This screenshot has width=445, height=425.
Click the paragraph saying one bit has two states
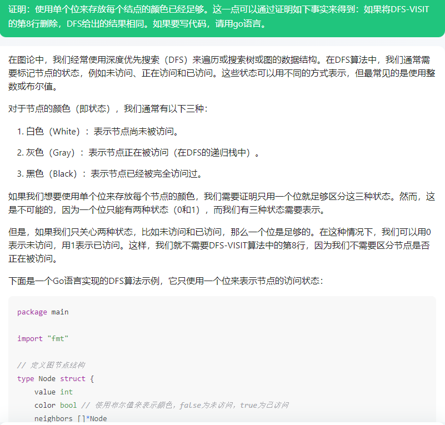(222, 203)
